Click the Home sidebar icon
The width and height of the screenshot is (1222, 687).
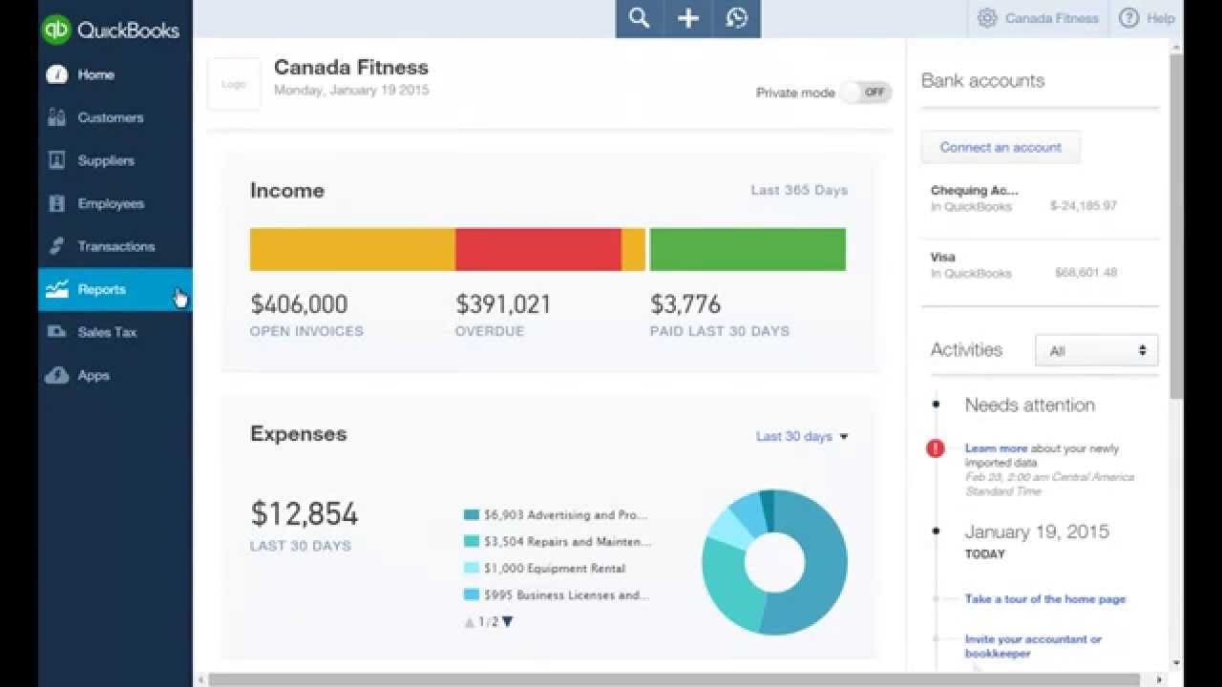click(x=57, y=74)
